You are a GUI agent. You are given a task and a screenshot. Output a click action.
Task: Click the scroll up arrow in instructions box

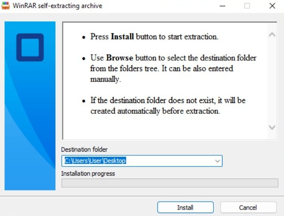tap(272, 34)
